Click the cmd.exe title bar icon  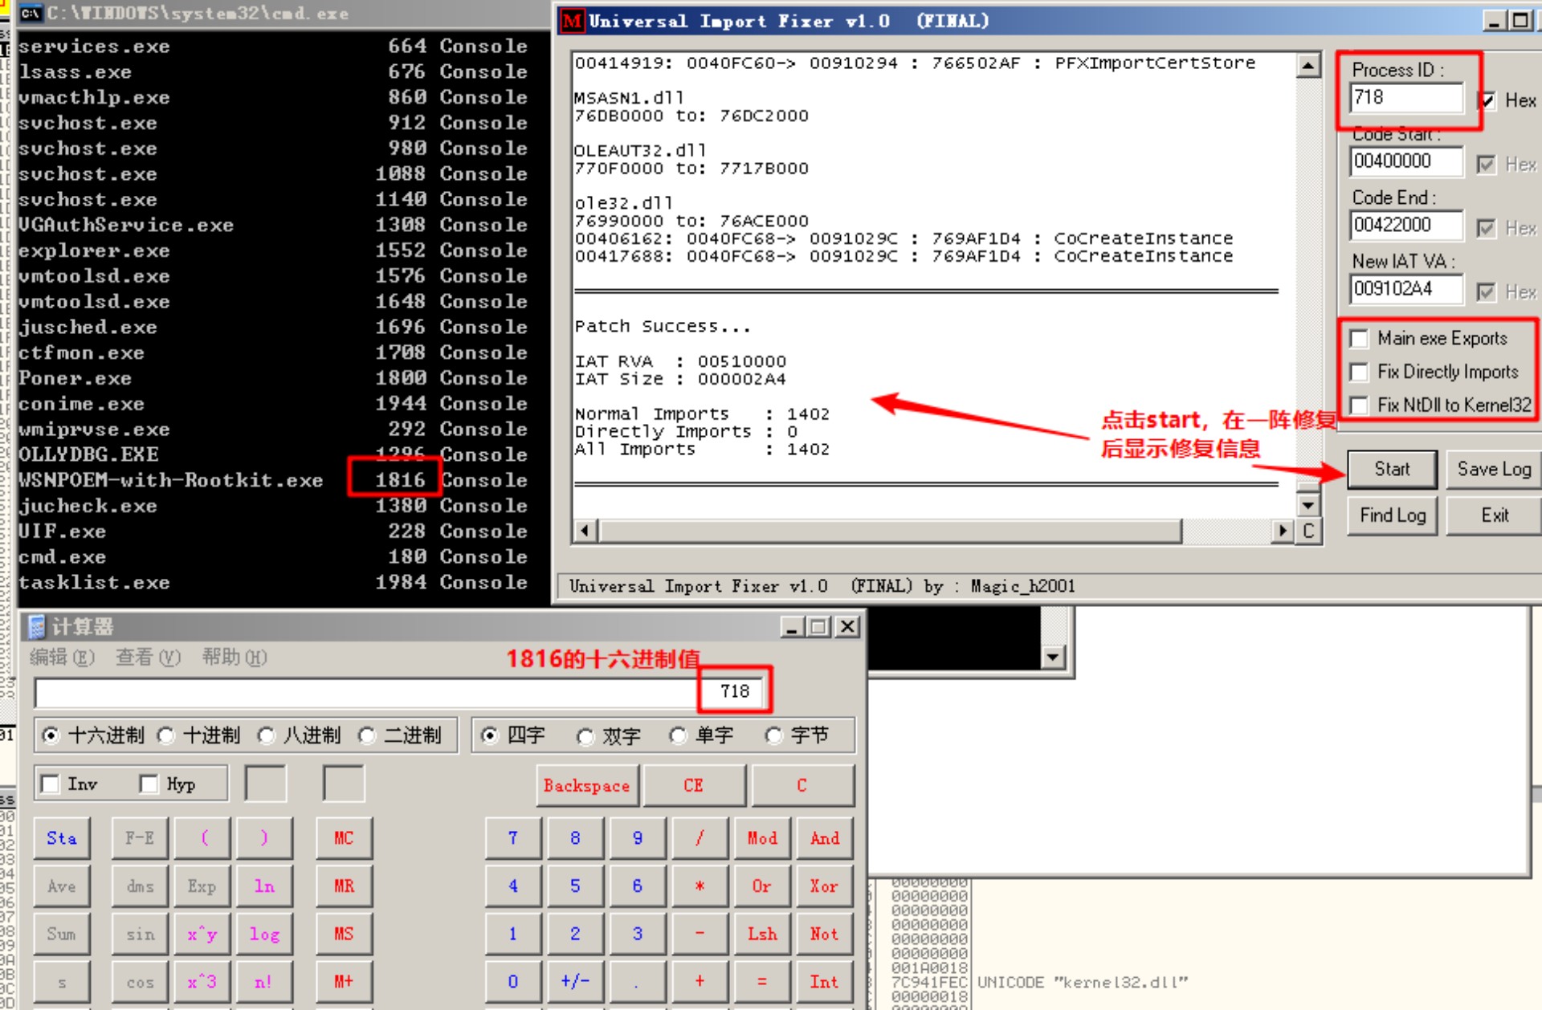[x=31, y=13]
